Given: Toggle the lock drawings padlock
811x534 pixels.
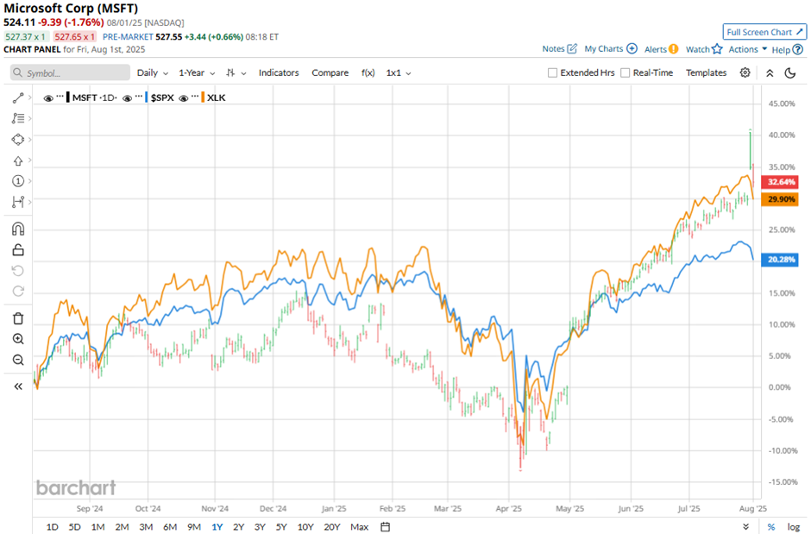Looking at the screenshot, I should point(18,250).
